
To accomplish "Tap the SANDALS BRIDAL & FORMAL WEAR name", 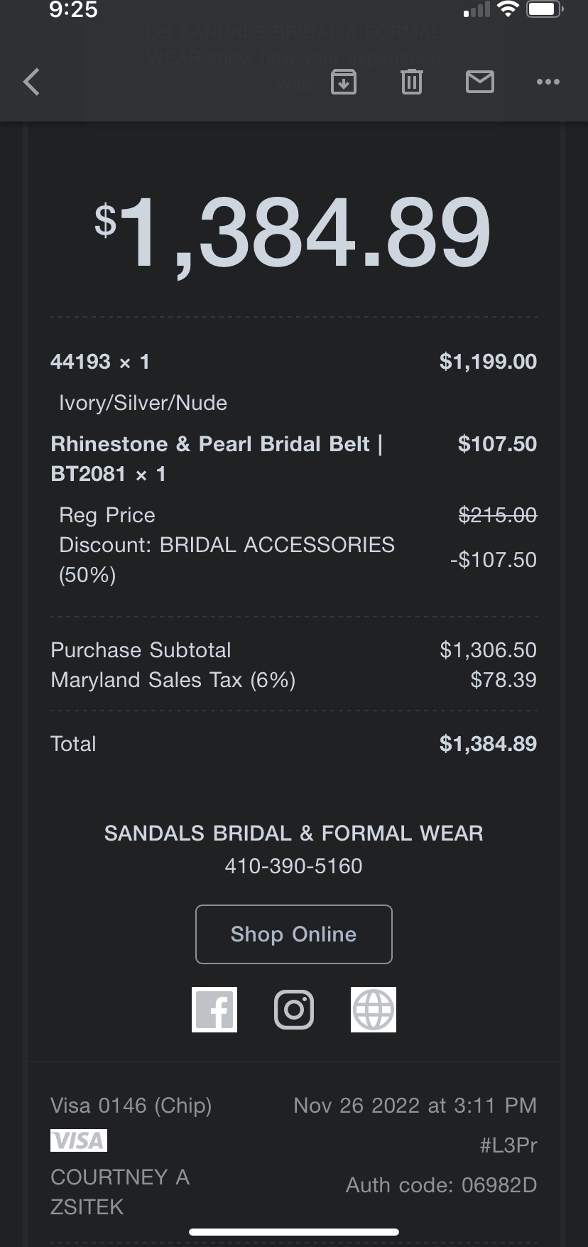I will (294, 833).
